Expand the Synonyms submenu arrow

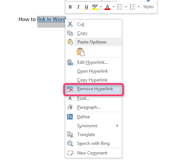point(117,126)
